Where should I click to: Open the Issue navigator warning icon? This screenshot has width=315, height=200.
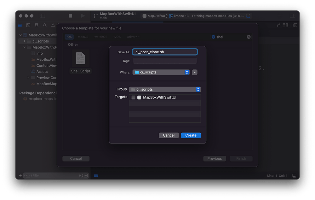point(53,25)
